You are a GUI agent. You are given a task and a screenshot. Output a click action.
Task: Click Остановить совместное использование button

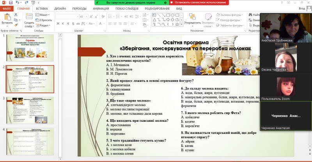point(199,2)
